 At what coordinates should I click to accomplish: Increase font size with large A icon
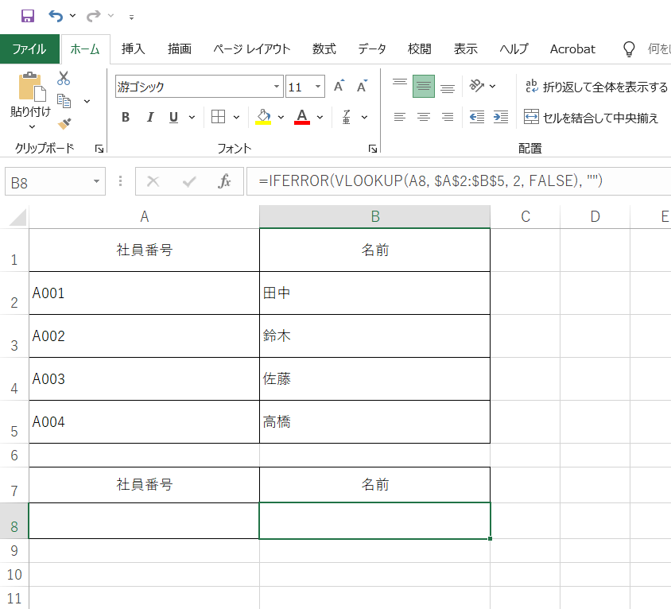[339, 87]
